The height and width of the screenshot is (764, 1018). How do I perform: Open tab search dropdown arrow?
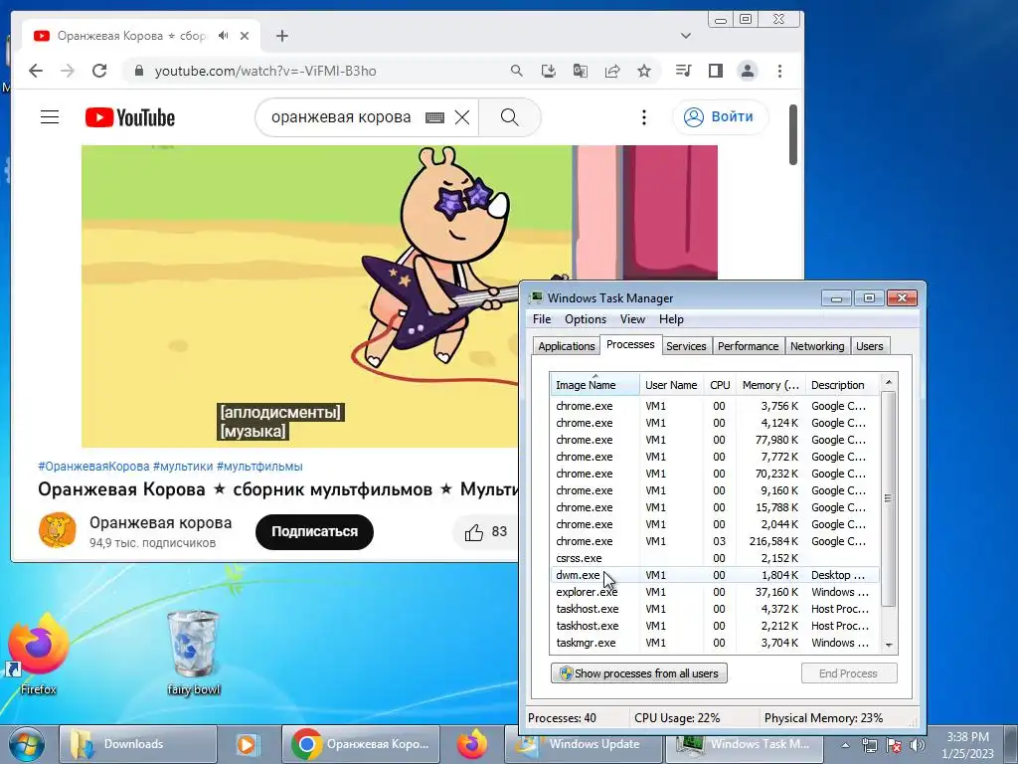686,36
